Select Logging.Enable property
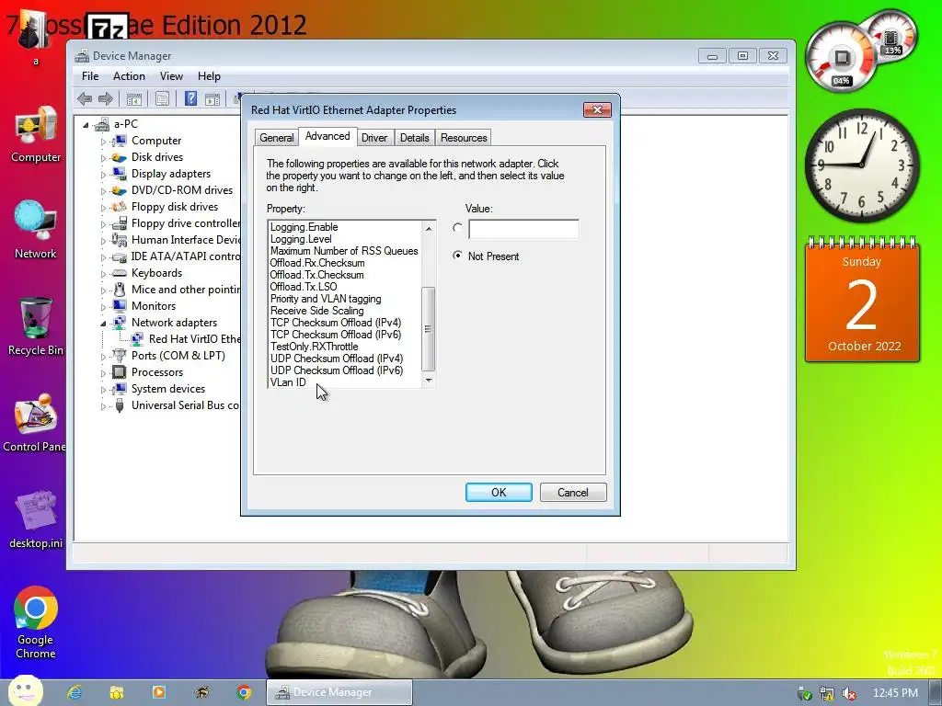This screenshot has width=942, height=706. [304, 227]
